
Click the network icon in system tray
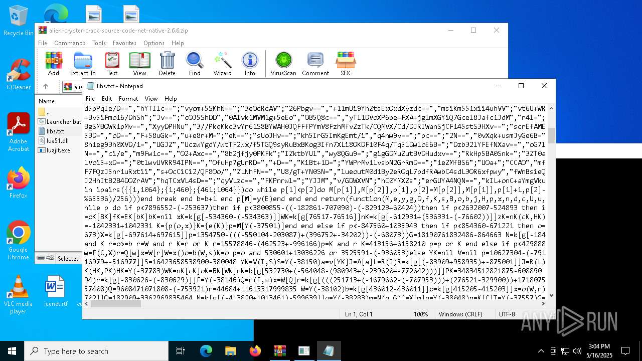(565, 351)
